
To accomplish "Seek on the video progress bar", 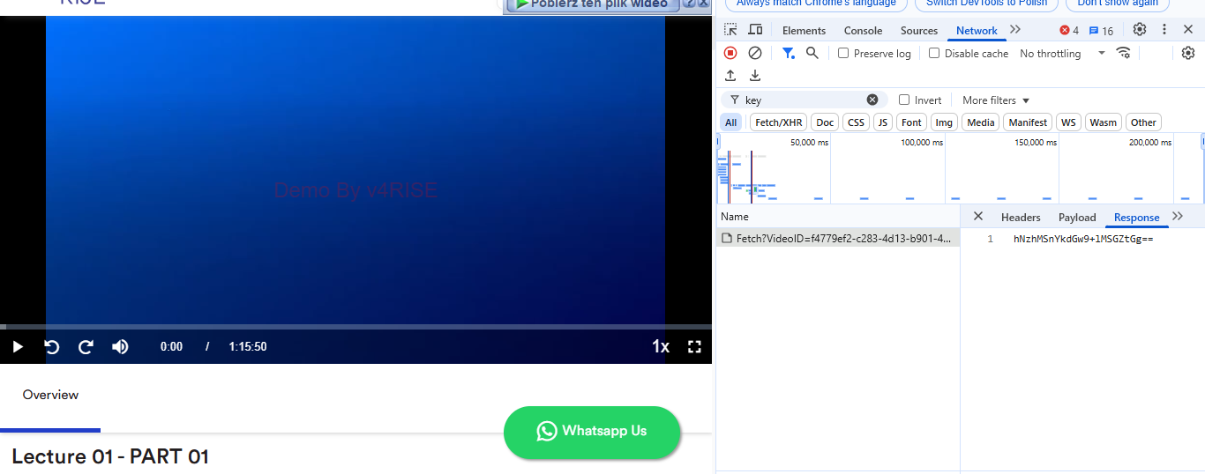I will tap(356, 327).
